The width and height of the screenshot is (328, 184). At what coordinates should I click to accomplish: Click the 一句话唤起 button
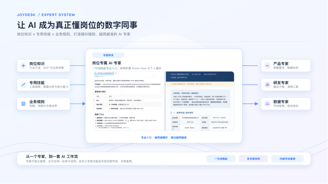pos(221,159)
